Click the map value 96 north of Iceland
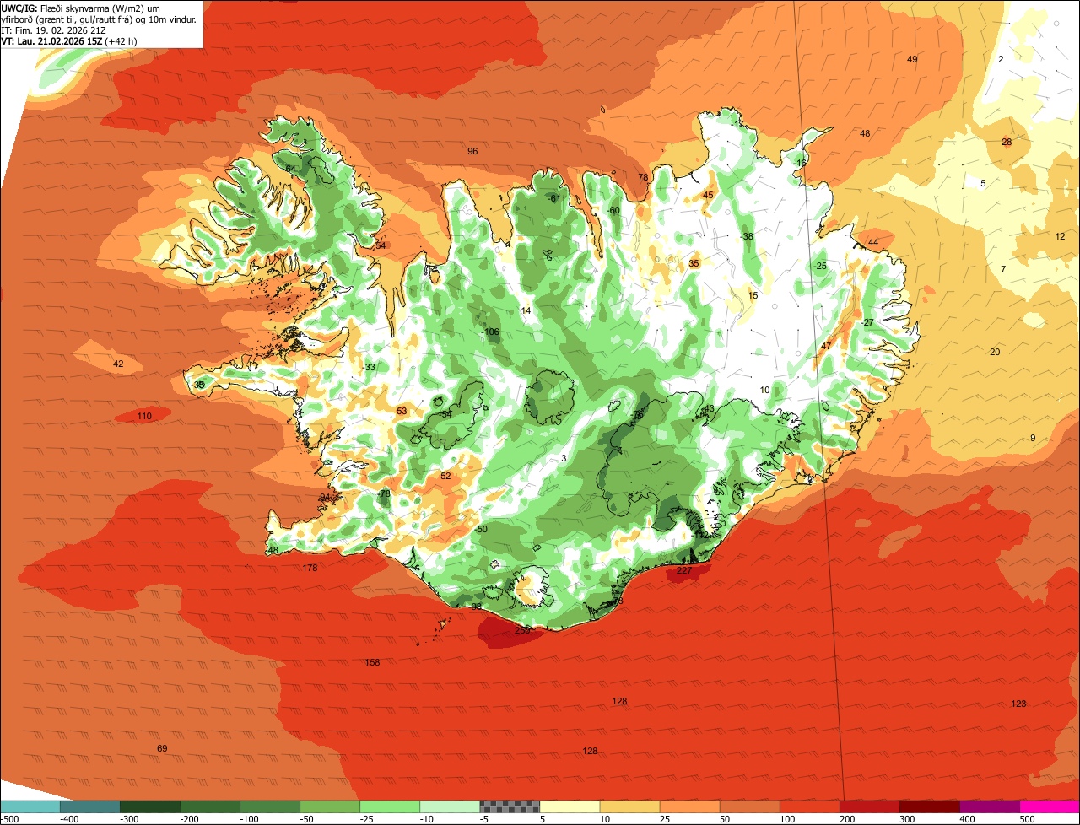This screenshot has width=1080, height=825. [472, 151]
